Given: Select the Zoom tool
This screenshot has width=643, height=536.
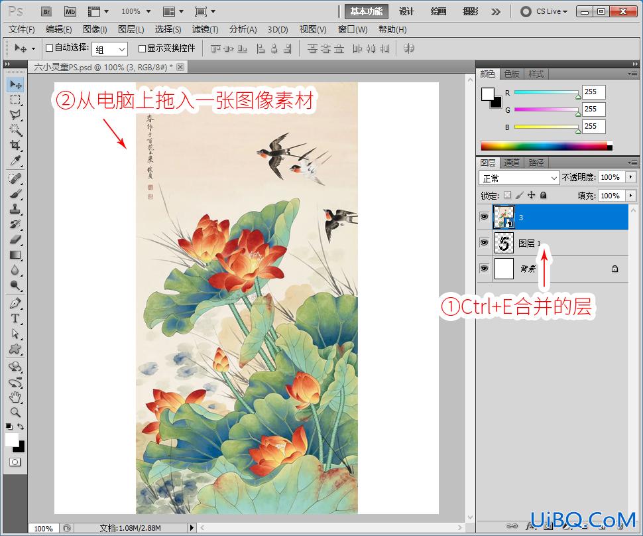Looking at the screenshot, I should (16, 412).
